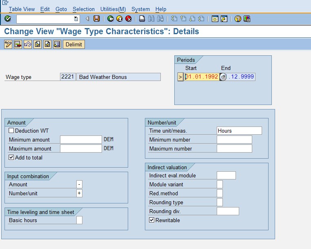This screenshot has width=311, height=249.
Task: Click the triangle left of command field
Action: click(87, 19)
